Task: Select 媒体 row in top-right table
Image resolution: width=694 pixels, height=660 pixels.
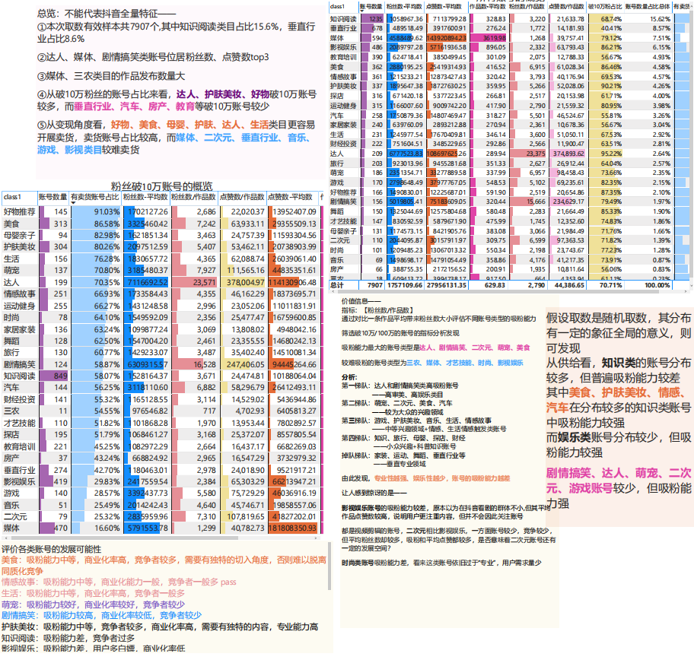Action: click(x=509, y=38)
